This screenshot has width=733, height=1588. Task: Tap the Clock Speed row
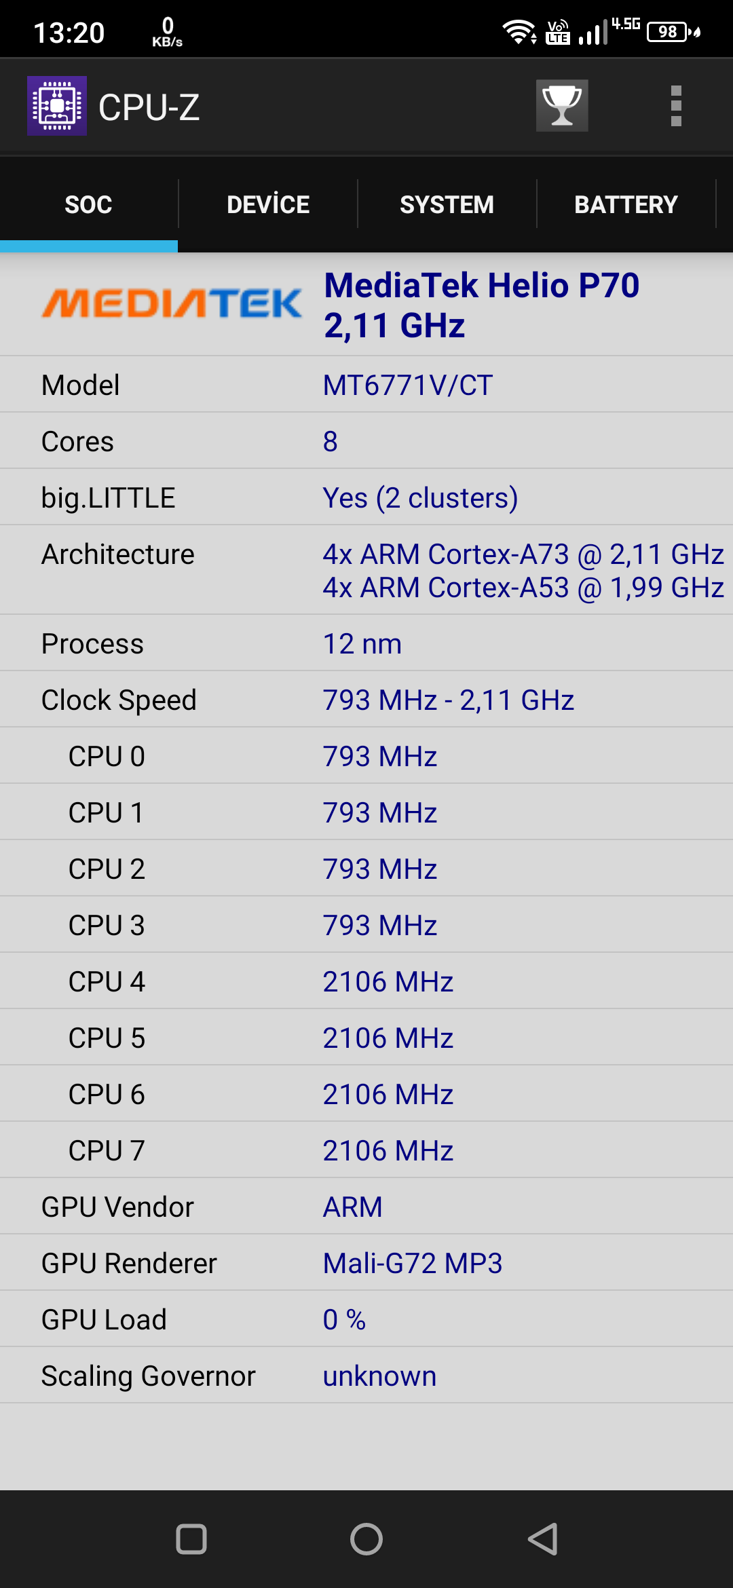[x=366, y=700]
